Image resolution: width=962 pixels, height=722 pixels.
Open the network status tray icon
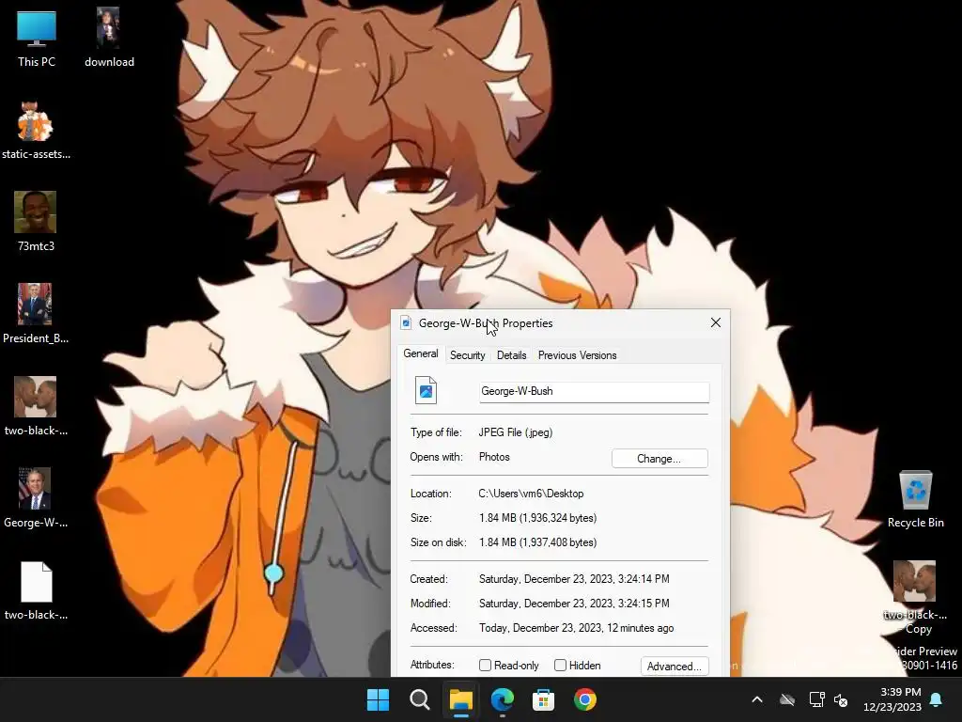click(x=816, y=699)
